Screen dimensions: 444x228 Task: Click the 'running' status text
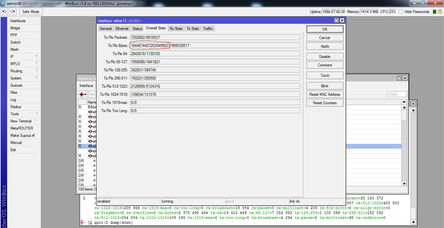(x=167, y=202)
